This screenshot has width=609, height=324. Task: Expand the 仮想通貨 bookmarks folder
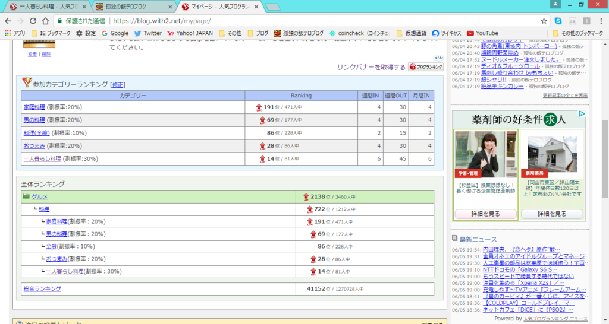tap(412, 33)
